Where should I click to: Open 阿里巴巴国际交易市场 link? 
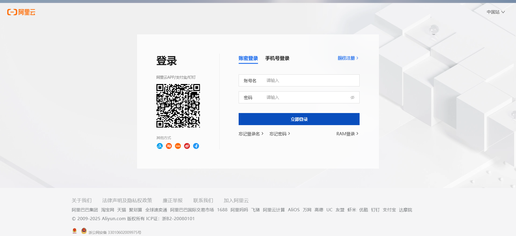tap(192, 210)
